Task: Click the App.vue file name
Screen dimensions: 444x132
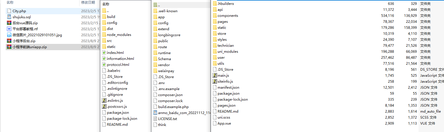Action: click(224, 123)
